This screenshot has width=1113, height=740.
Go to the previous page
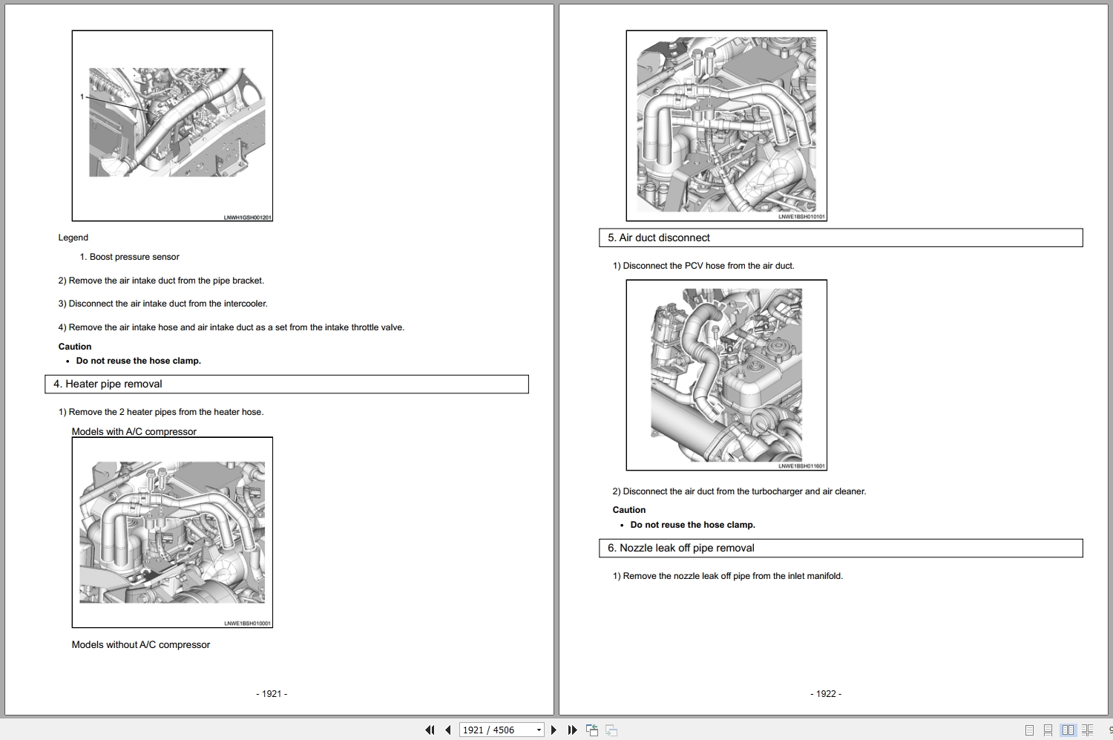pos(448,730)
